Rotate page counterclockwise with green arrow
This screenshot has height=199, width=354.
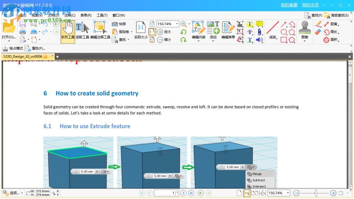coord(183,32)
